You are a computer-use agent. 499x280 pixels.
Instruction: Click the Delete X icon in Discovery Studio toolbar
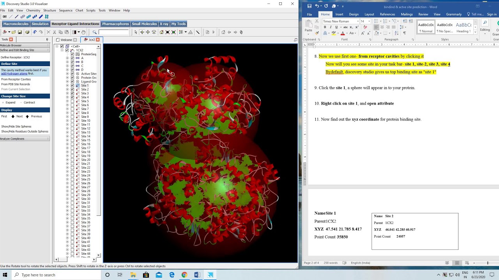pos(48,32)
